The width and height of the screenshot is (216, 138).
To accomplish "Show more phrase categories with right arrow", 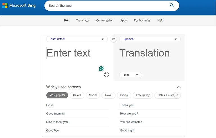I will click(x=177, y=95).
